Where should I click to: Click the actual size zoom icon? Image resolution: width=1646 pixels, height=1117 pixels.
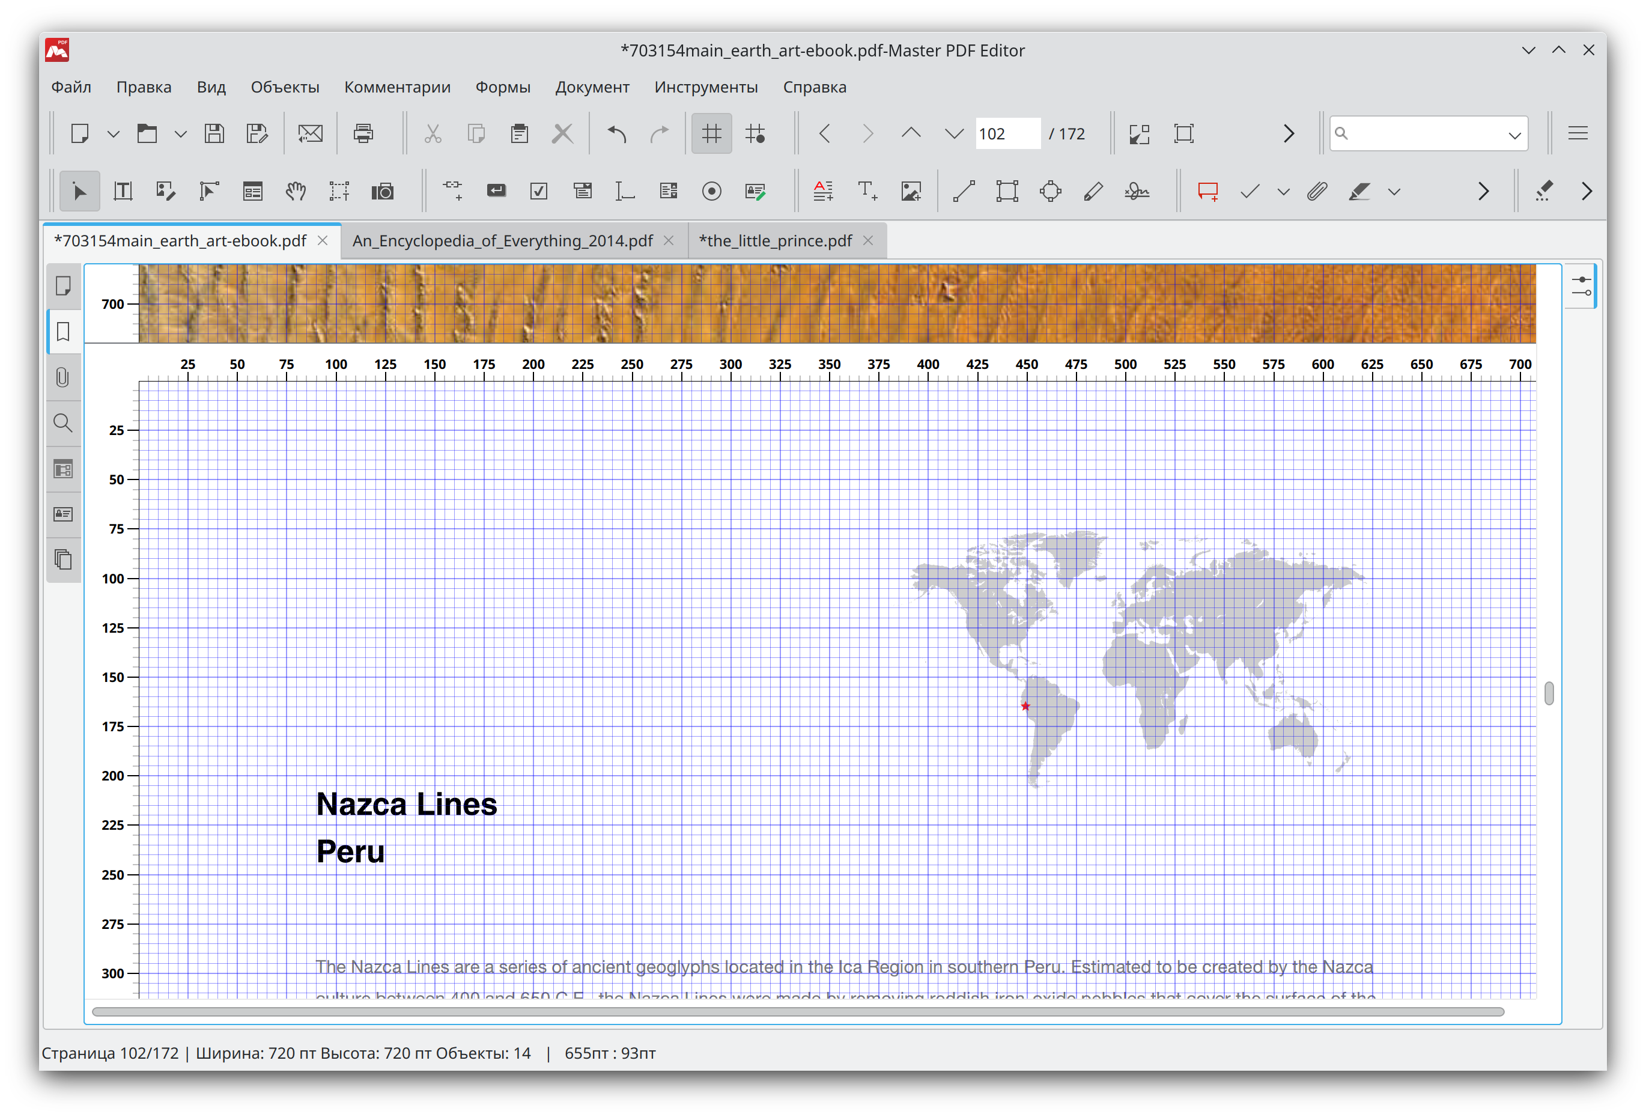(x=1183, y=133)
